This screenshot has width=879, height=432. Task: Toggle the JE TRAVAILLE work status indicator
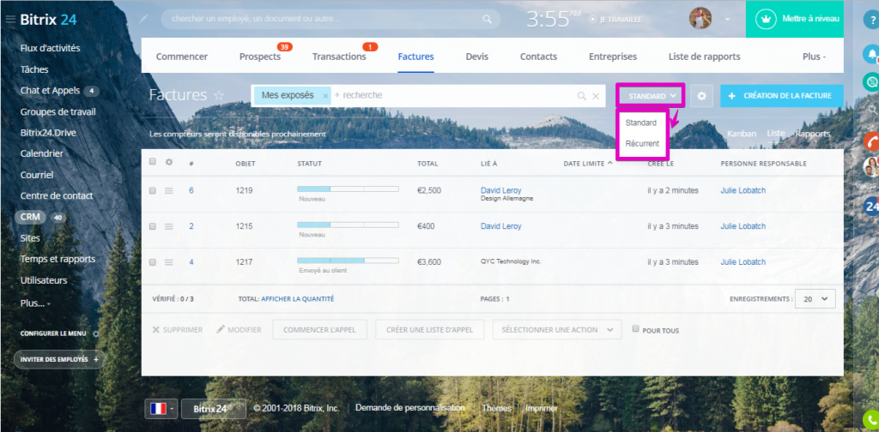615,19
